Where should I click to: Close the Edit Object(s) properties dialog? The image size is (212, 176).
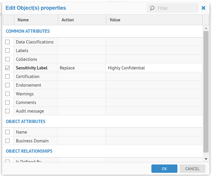204,8
